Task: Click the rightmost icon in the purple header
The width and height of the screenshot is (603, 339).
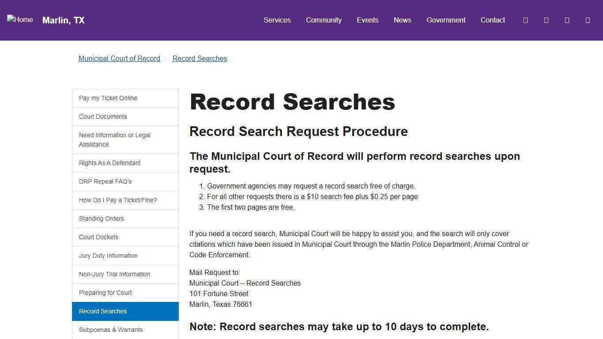Action: (x=588, y=20)
